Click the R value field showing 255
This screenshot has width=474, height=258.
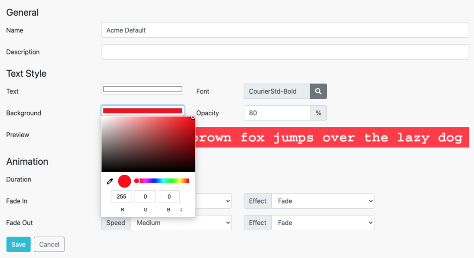pyautogui.click(x=121, y=197)
